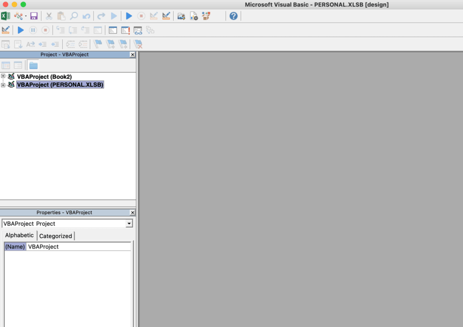Click the Redo arrow icon
Image resolution: width=463 pixels, height=327 pixels.
coord(101,16)
